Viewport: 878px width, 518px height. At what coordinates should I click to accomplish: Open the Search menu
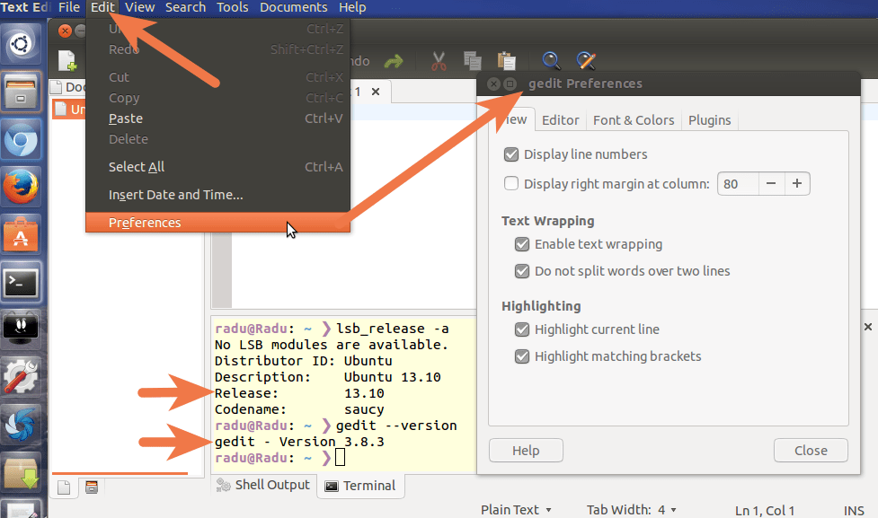click(185, 7)
